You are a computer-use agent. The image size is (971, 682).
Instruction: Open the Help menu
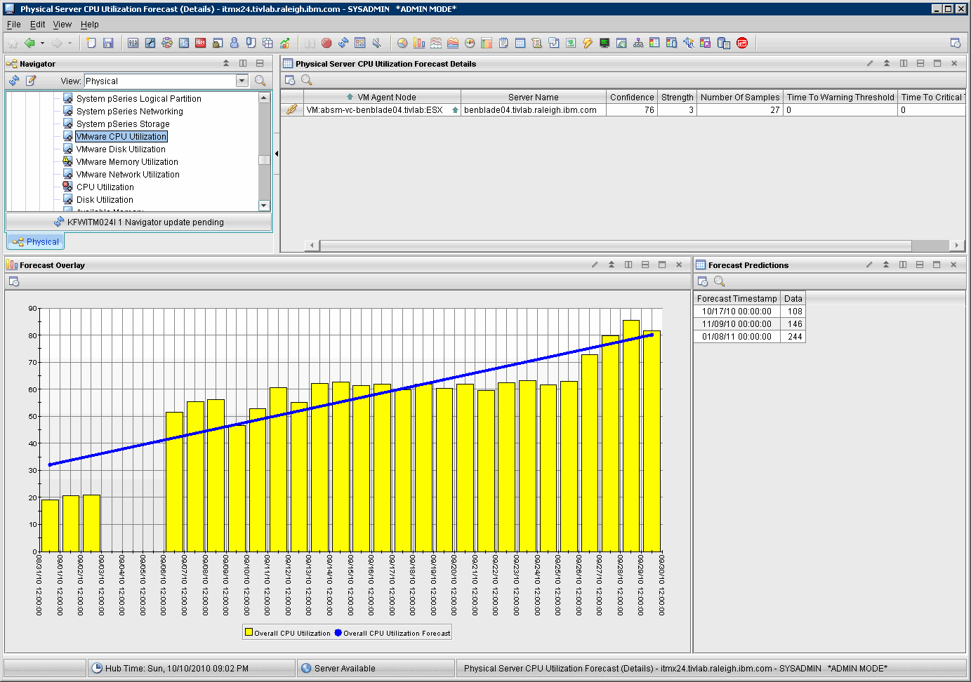tap(90, 24)
